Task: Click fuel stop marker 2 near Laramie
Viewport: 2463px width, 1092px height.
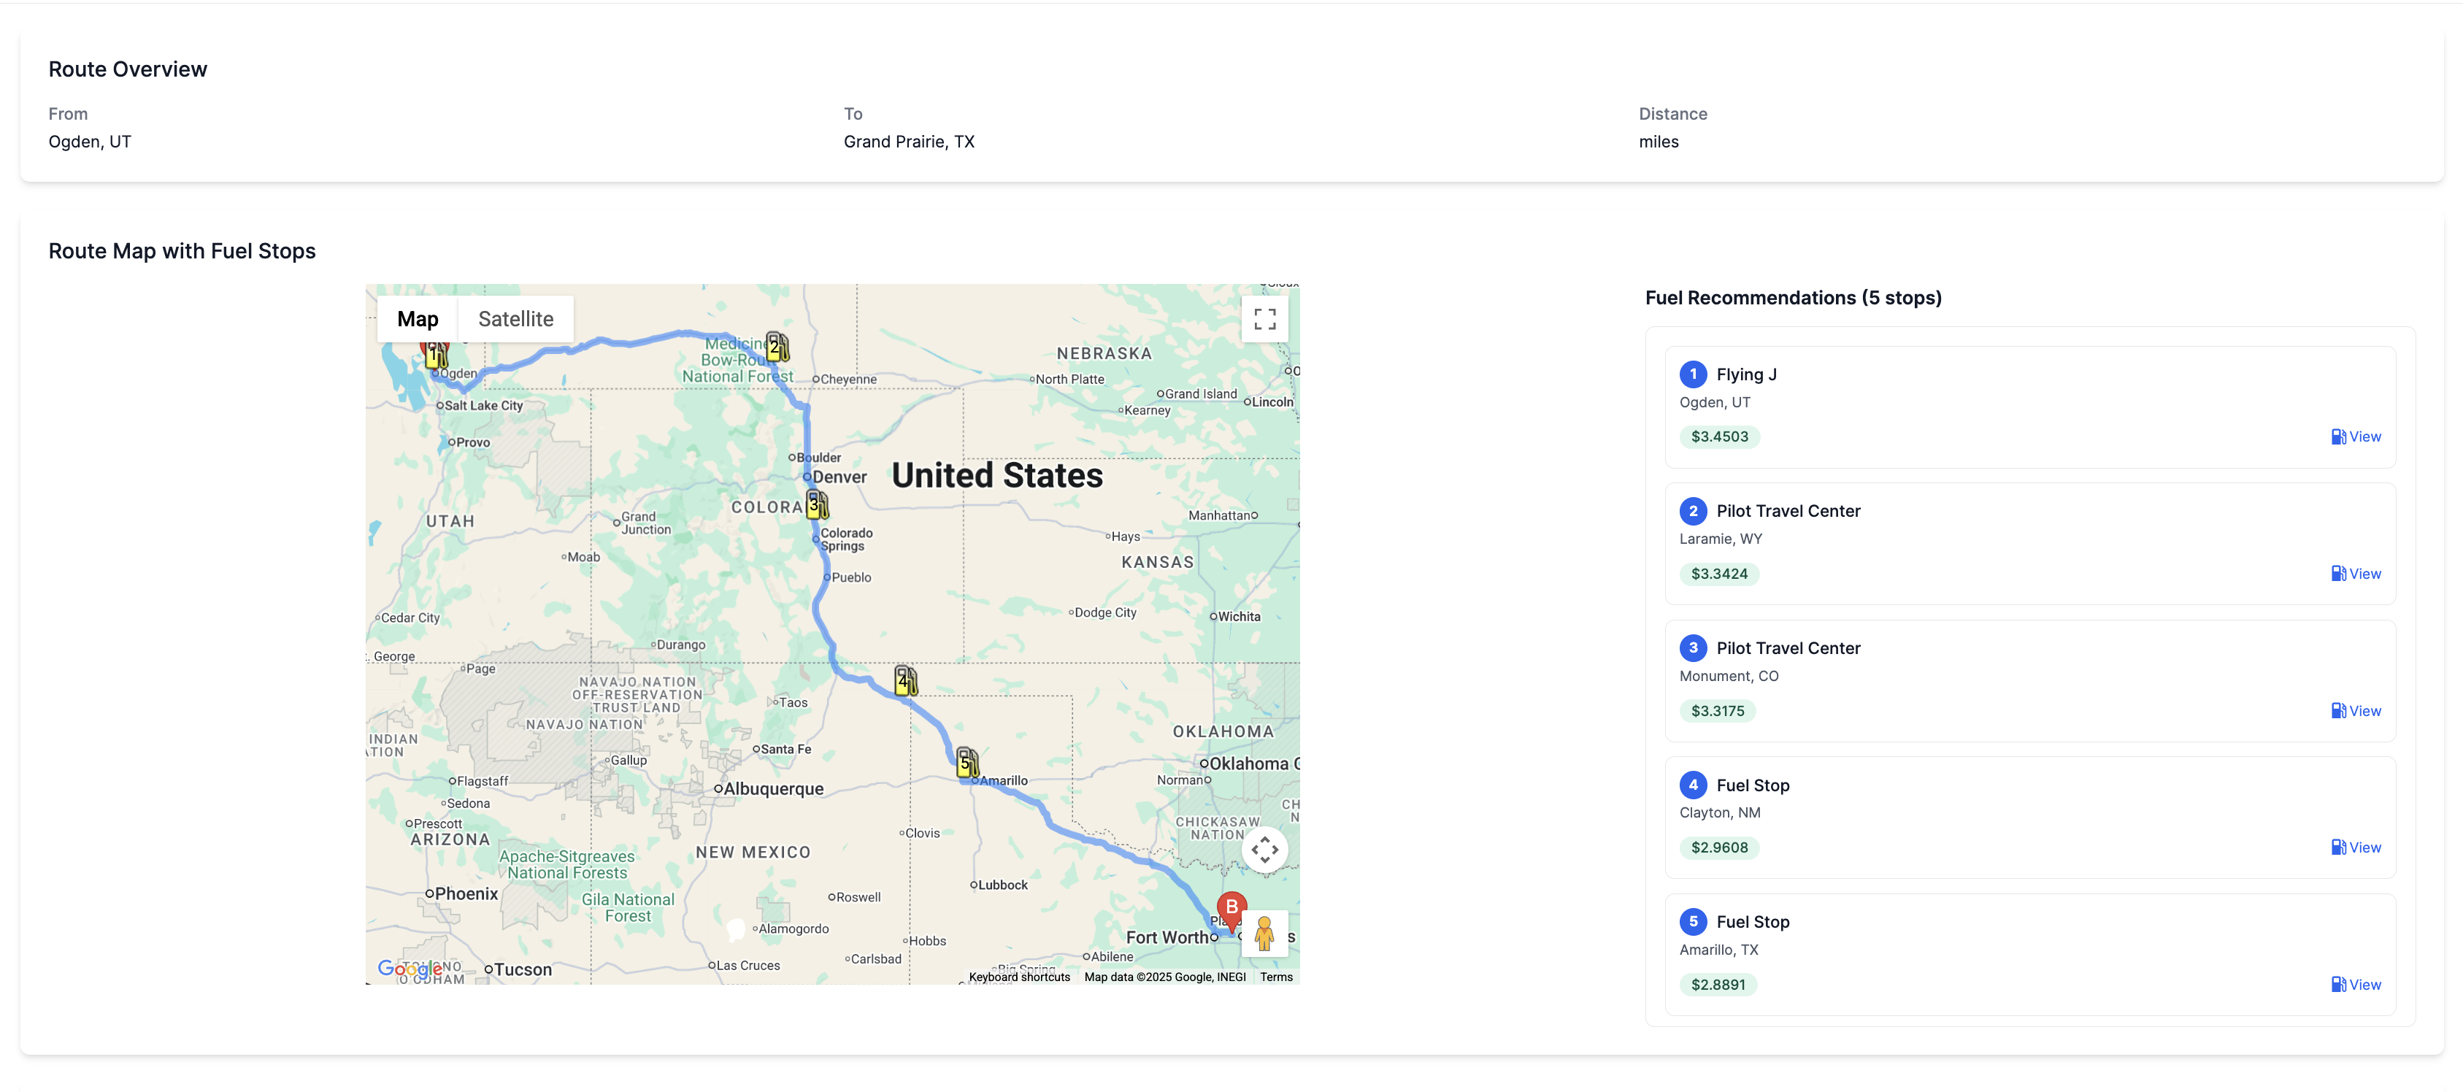Action: pyautogui.click(x=777, y=347)
